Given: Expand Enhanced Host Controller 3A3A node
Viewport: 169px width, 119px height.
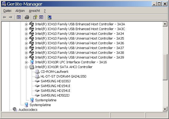Looking at the screenshot, I should (26, 24).
